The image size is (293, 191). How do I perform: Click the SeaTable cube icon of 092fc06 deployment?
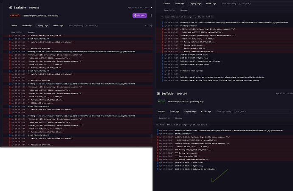pos(158,93)
